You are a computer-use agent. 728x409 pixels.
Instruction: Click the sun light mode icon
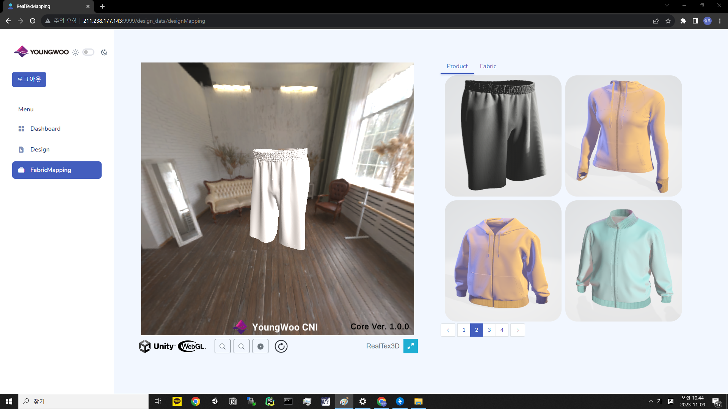click(x=75, y=52)
